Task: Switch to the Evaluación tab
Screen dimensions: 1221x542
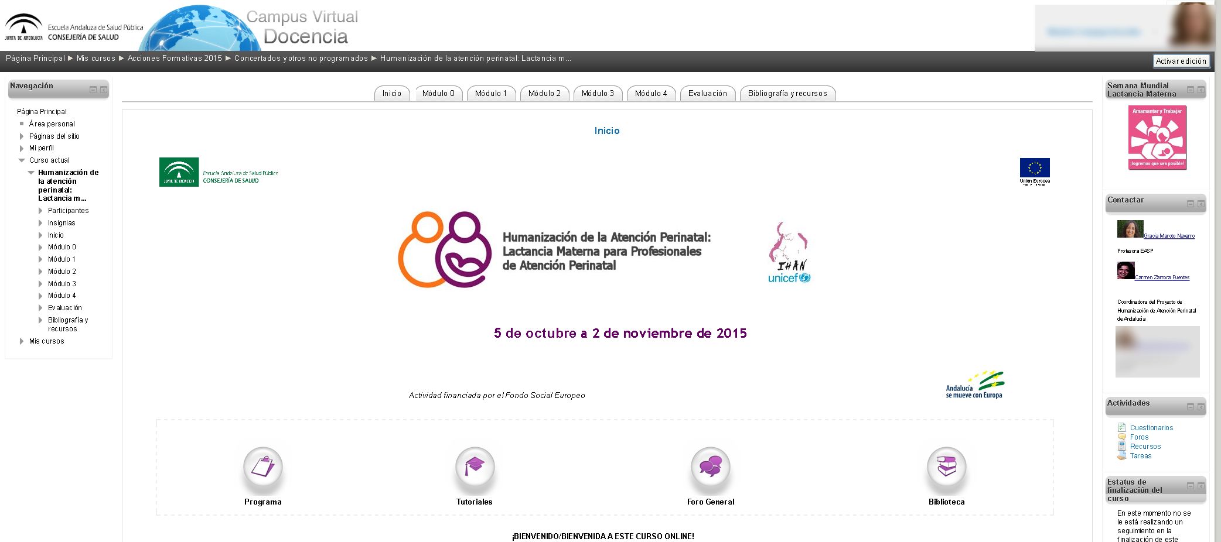Action: [707, 94]
